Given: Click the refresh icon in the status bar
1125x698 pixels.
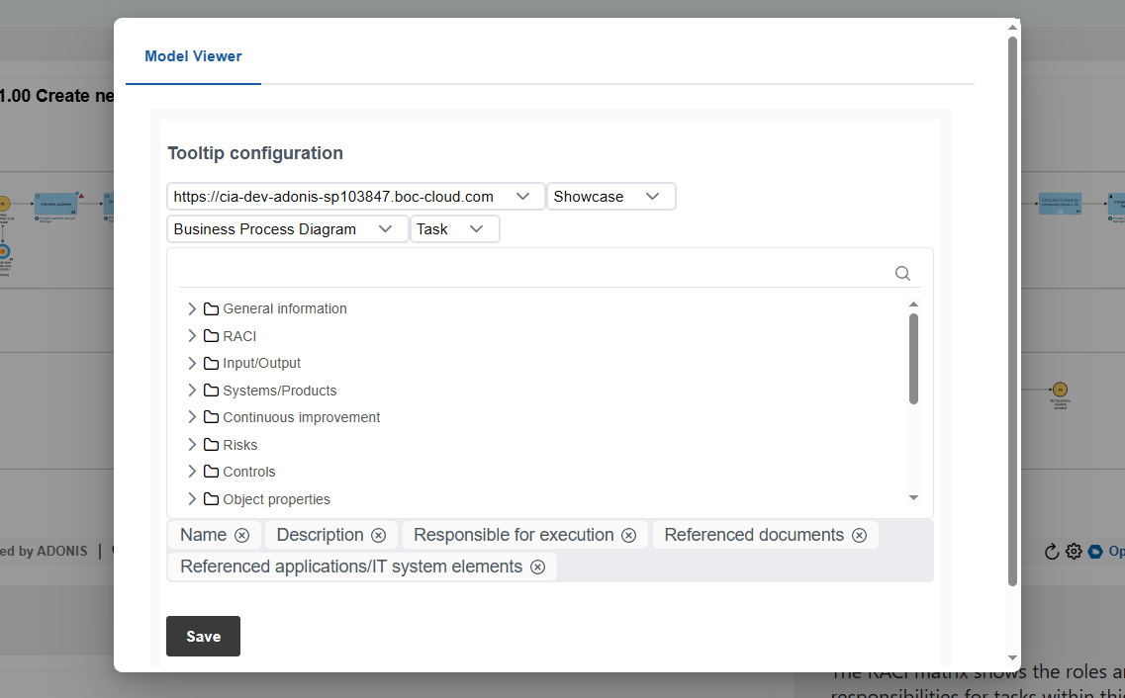Looking at the screenshot, I should (1052, 551).
